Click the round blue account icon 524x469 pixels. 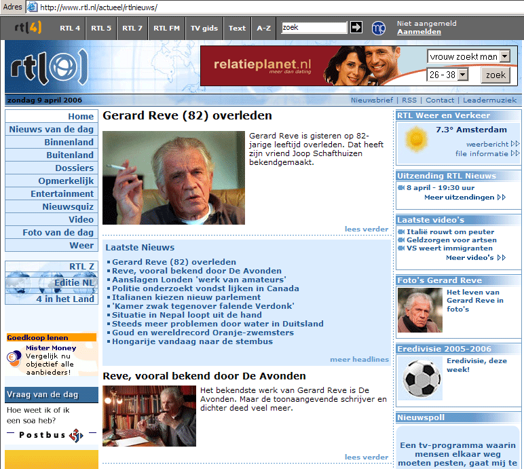pyautogui.click(x=379, y=28)
